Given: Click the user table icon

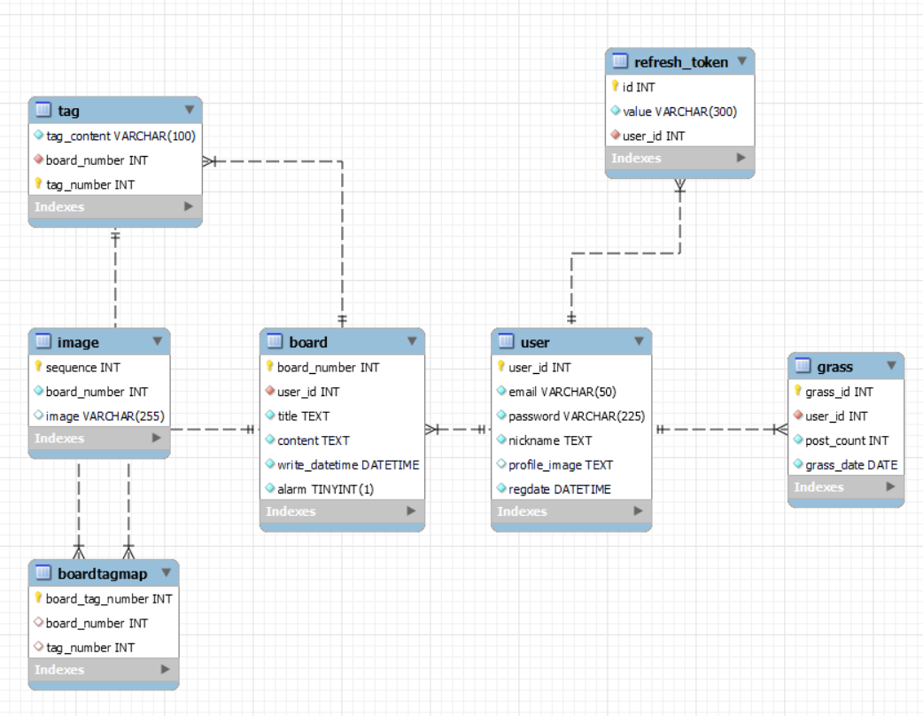Looking at the screenshot, I should [507, 341].
